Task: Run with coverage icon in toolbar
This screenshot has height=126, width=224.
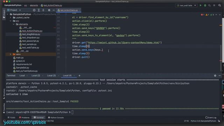Action: [210, 6]
